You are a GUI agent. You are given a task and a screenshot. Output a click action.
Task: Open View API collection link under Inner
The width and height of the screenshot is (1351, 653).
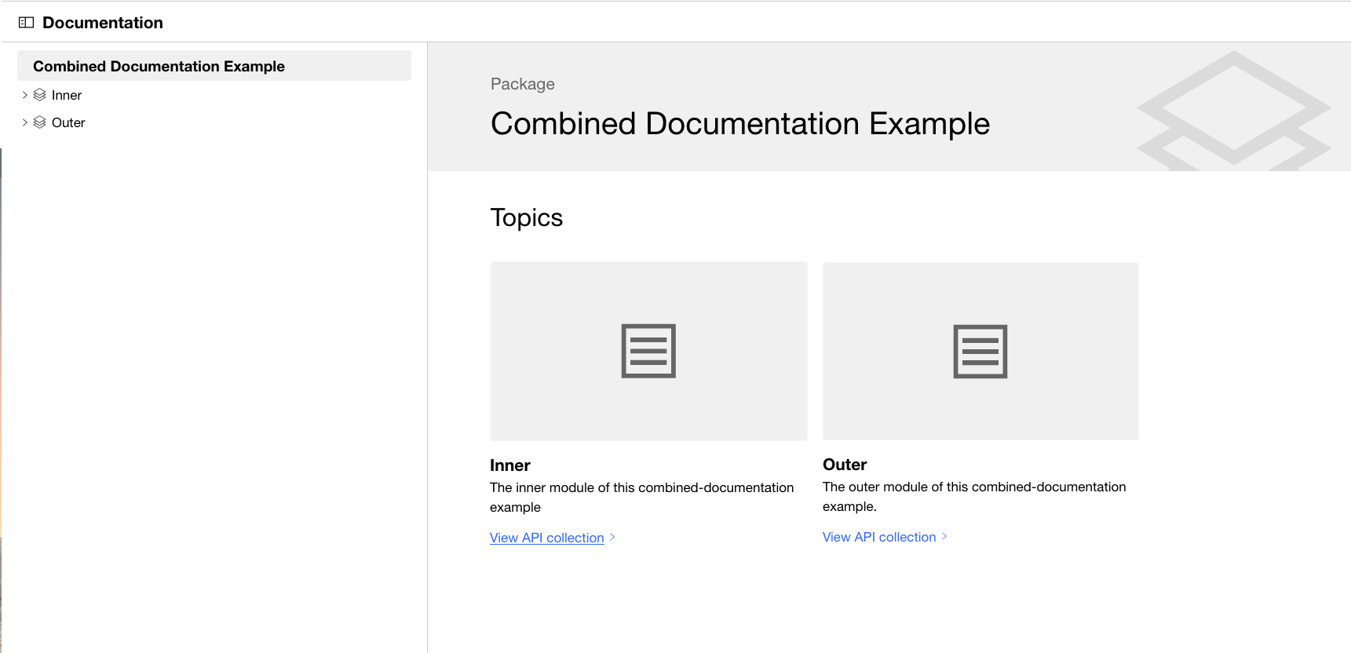(546, 538)
